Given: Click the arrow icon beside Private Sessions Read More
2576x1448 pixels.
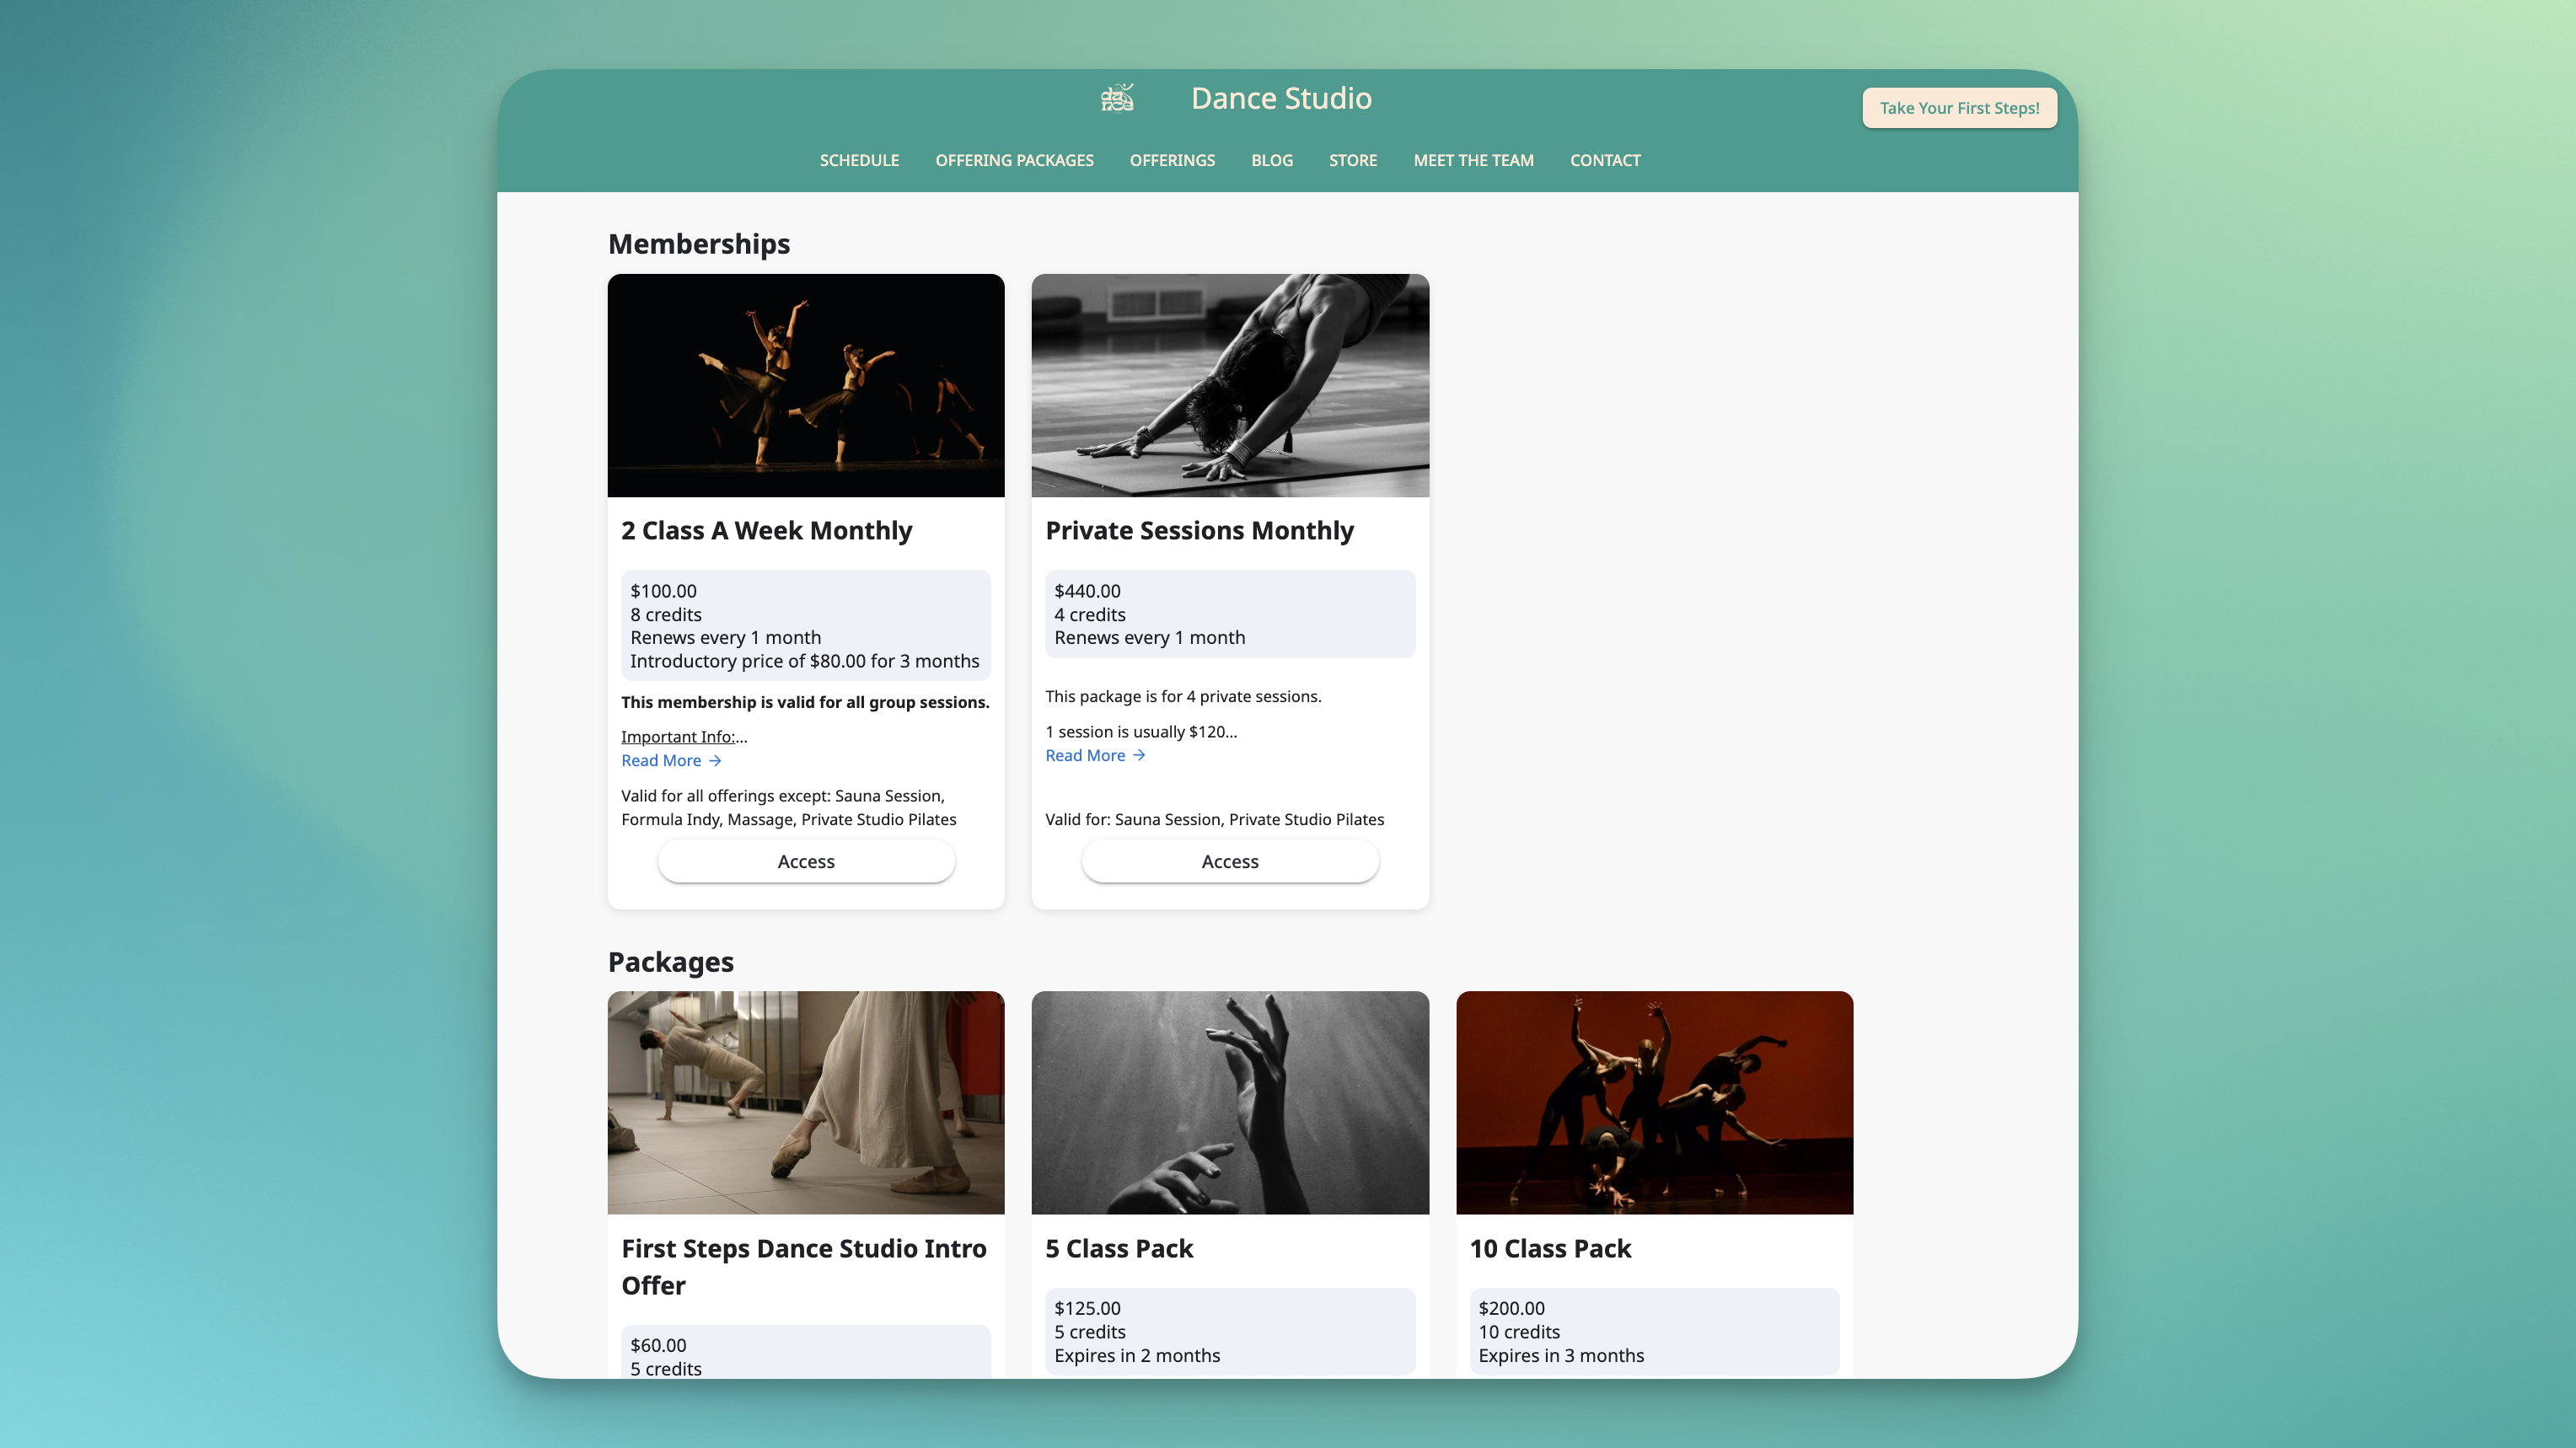Looking at the screenshot, I should click(1139, 755).
